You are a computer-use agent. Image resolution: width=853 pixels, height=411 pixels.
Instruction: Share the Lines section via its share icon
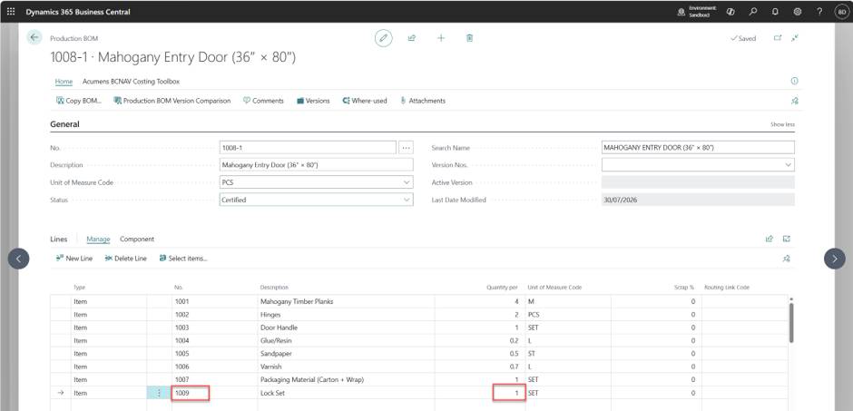(x=770, y=239)
